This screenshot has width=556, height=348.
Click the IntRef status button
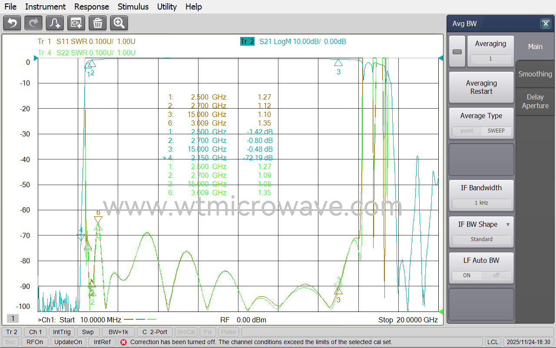pos(102,342)
